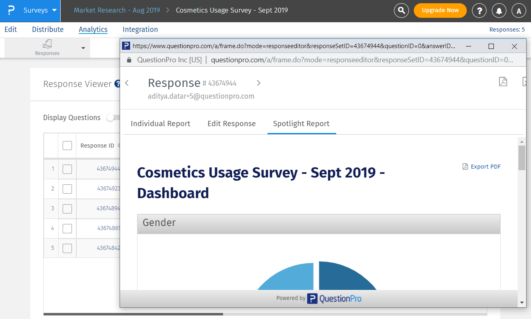
Task: Check the checkbox for response row 1
Action: pos(67,169)
